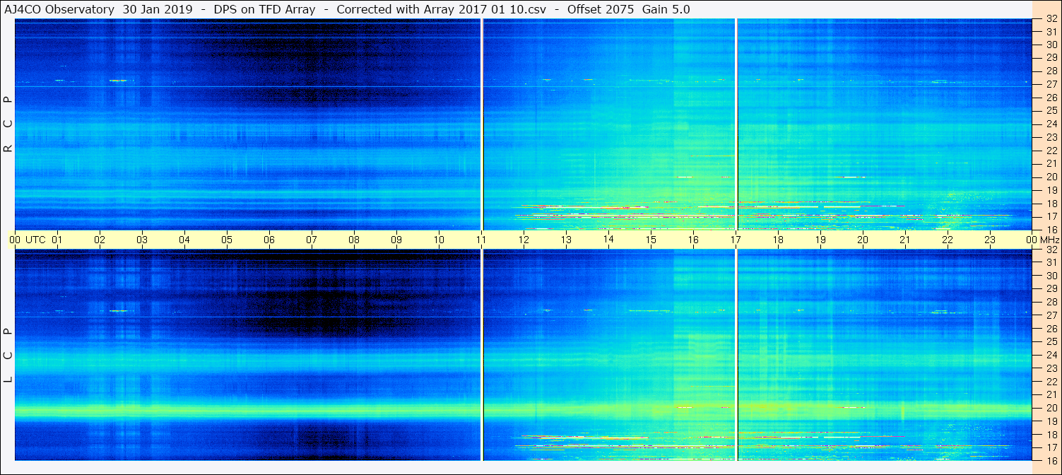
Task: Select the 22 hour marker on time axis
Action: point(948,240)
